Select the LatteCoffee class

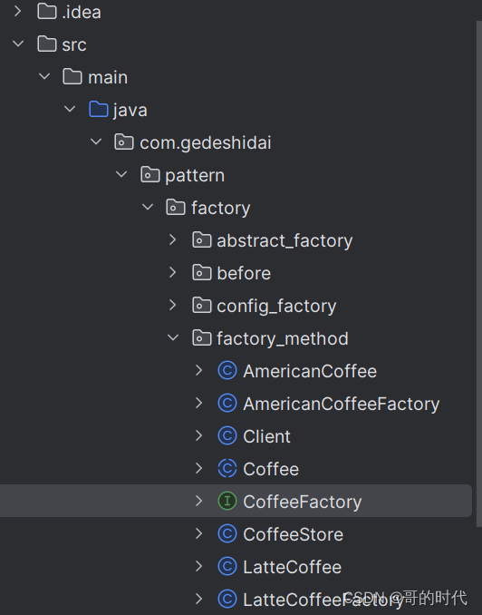point(292,567)
